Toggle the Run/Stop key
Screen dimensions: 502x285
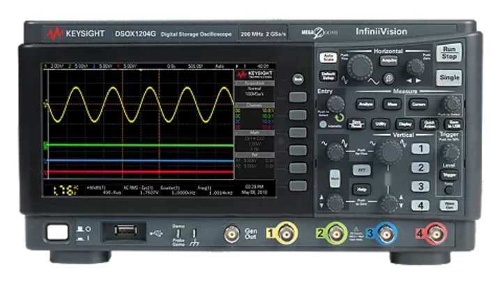449,52
